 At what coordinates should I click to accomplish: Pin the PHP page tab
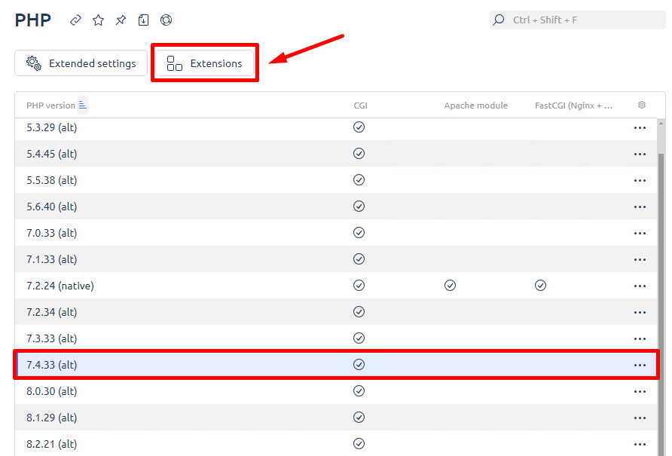coord(121,20)
